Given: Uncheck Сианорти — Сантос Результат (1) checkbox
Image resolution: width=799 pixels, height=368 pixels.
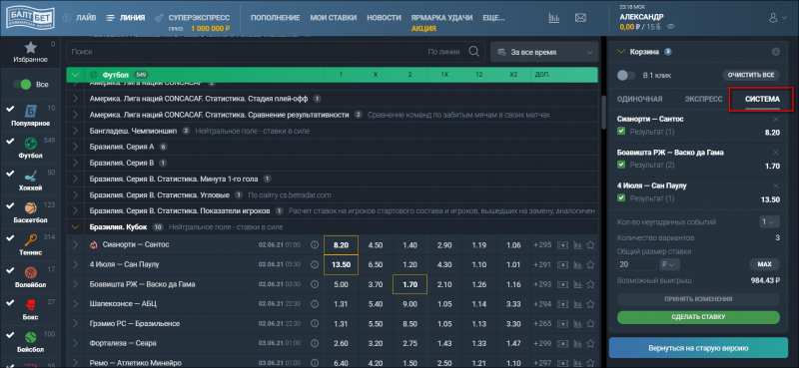Looking at the screenshot, I should [620, 132].
